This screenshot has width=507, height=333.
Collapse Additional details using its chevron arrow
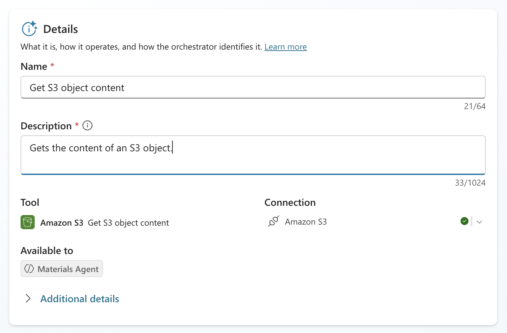(28, 298)
